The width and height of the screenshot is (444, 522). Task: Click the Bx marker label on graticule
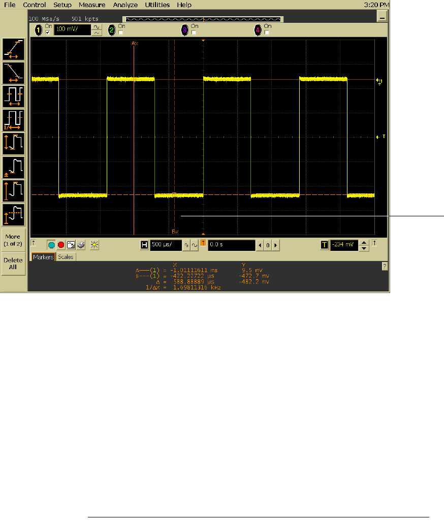click(x=175, y=232)
